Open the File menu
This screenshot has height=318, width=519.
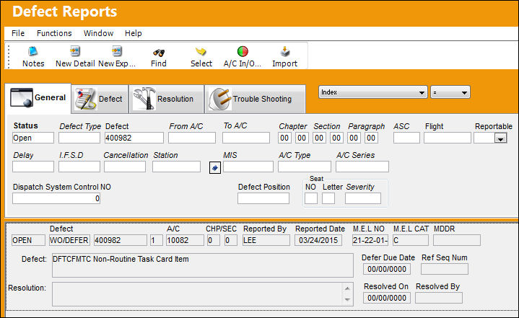pyautogui.click(x=18, y=33)
